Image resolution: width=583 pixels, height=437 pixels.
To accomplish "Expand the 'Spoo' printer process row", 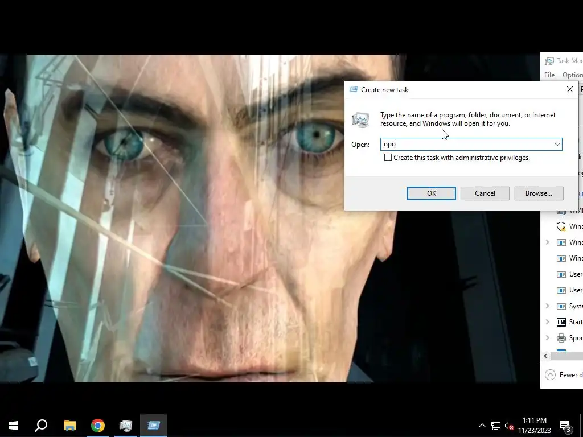I will [547, 338].
